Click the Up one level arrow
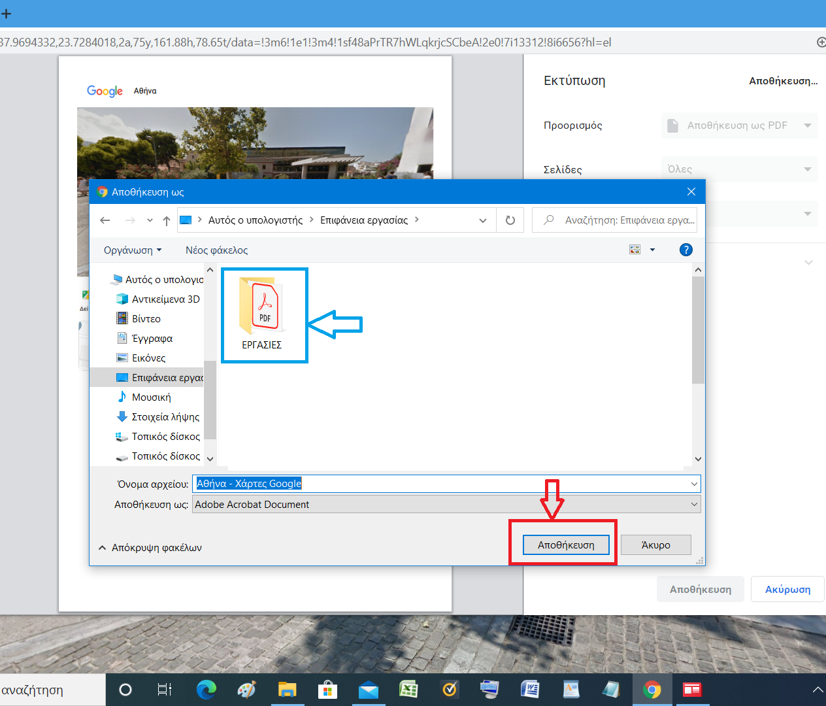 167,220
